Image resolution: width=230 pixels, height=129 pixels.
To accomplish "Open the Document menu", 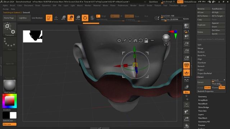I will tap(28, 5).
